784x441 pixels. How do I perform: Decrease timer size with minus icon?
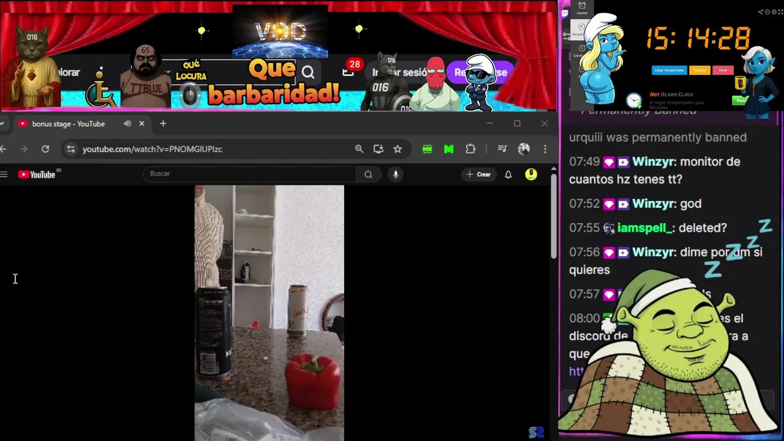tap(767, 12)
